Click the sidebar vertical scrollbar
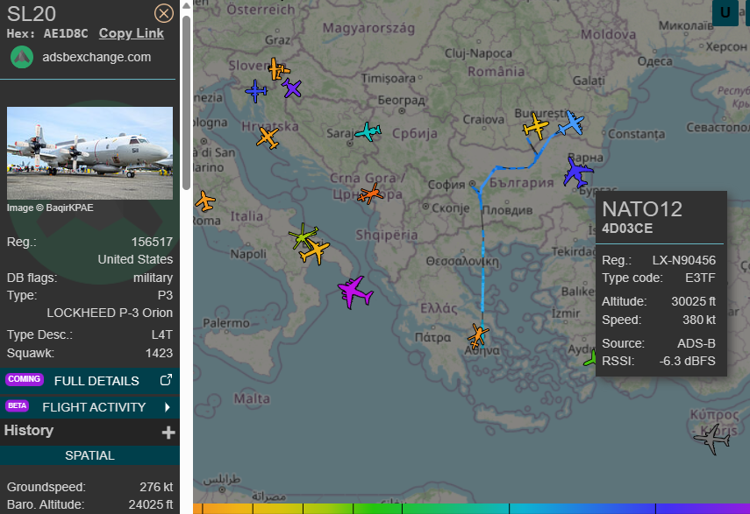 tap(187, 102)
